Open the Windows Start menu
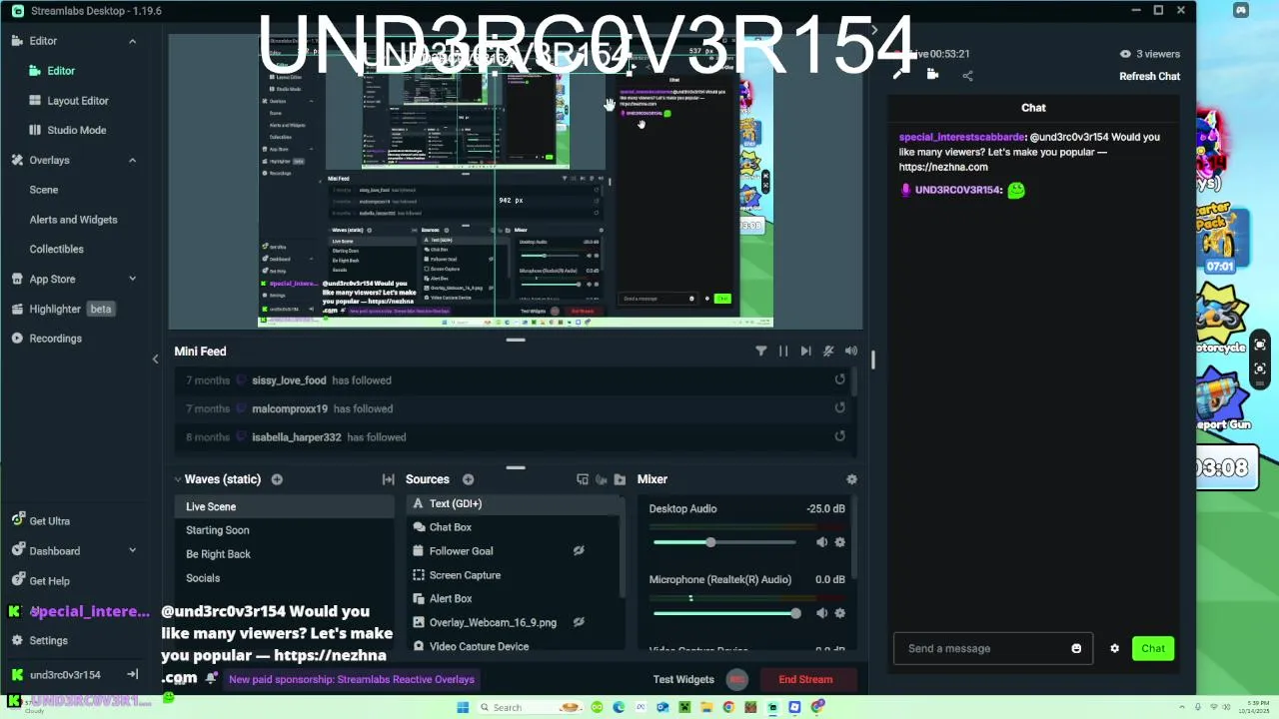This screenshot has height=719, width=1279. 463,707
